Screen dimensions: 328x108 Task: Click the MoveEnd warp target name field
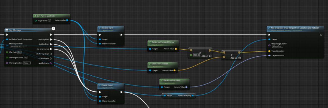[x=278, y=46]
